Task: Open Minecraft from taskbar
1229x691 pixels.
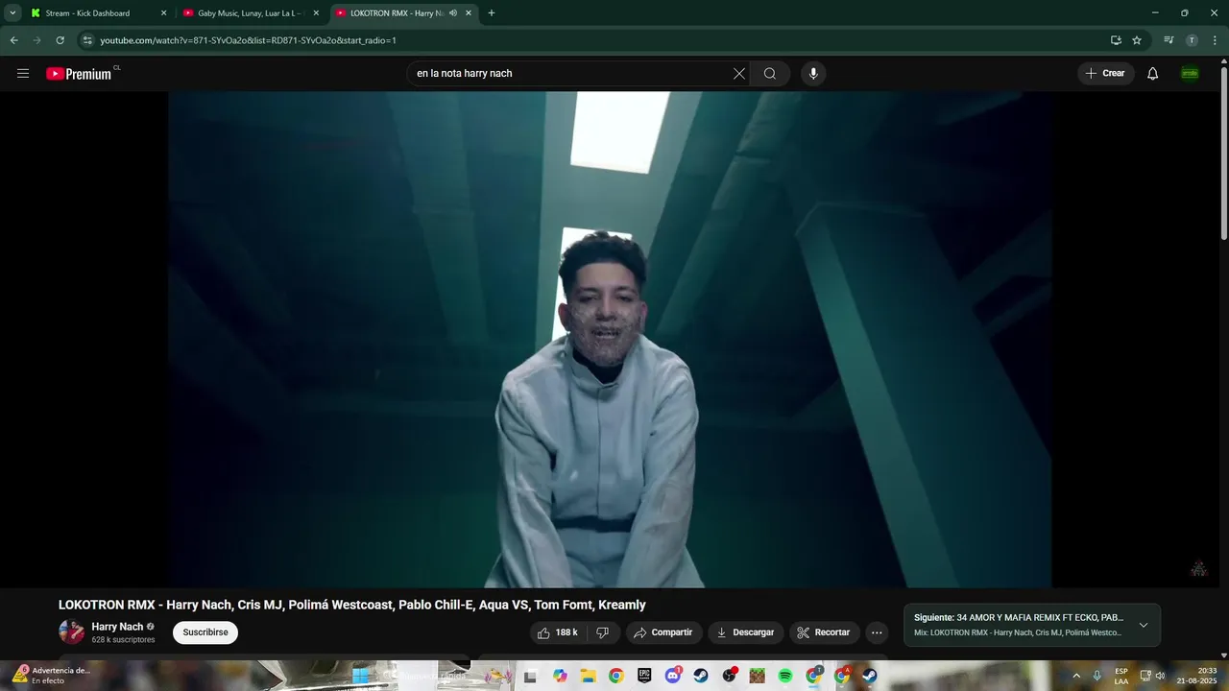Action: (x=757, y=677)
